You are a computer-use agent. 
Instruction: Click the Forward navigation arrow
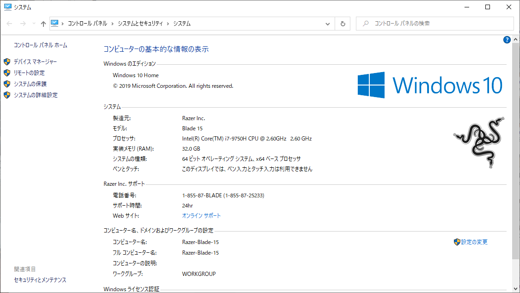23,24
